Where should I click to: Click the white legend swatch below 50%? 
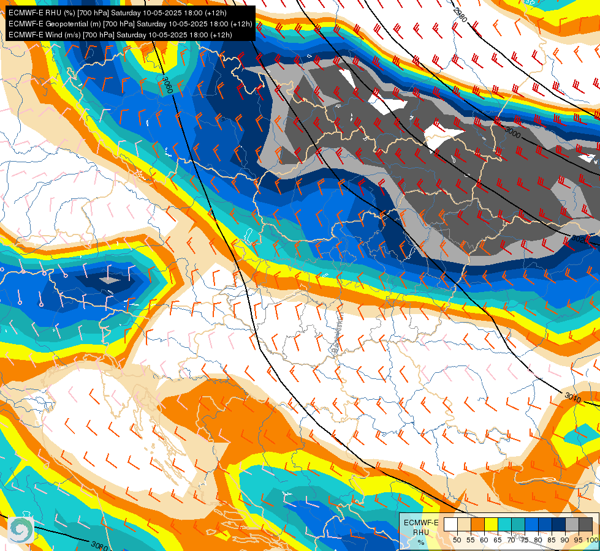pos(450,524)
